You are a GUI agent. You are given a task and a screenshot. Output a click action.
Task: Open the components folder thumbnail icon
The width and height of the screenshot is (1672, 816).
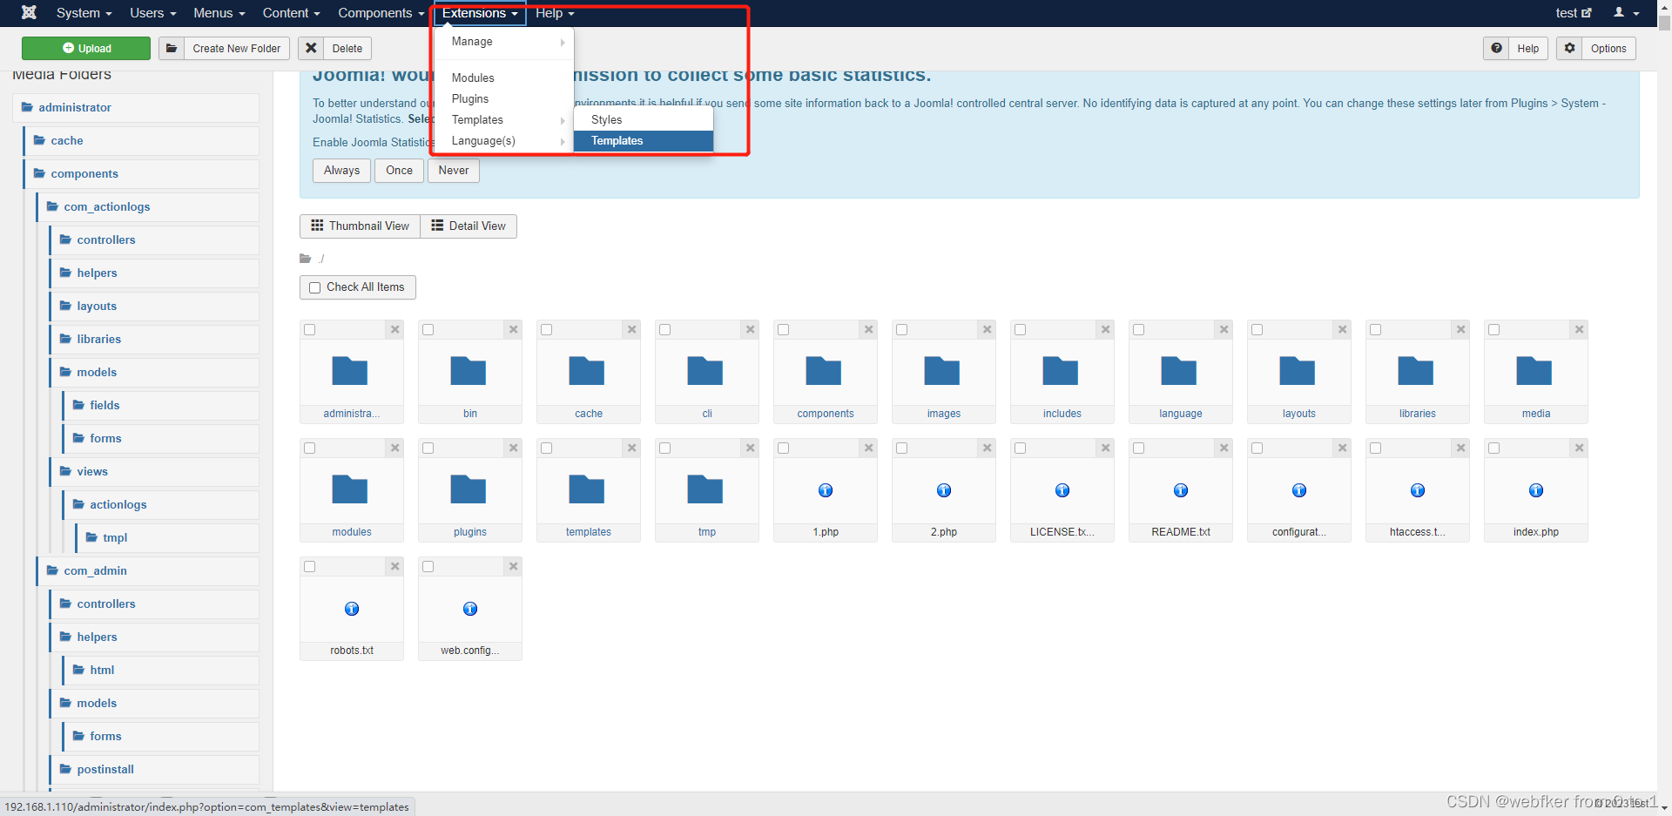824,371
